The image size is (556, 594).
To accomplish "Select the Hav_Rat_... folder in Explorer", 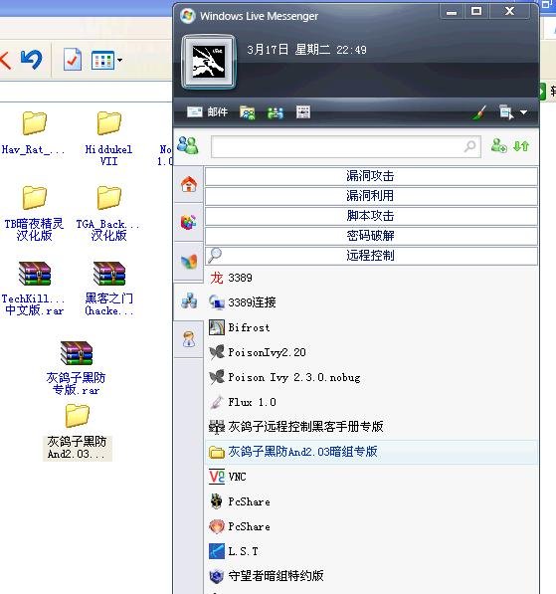I will click(34, 133).
